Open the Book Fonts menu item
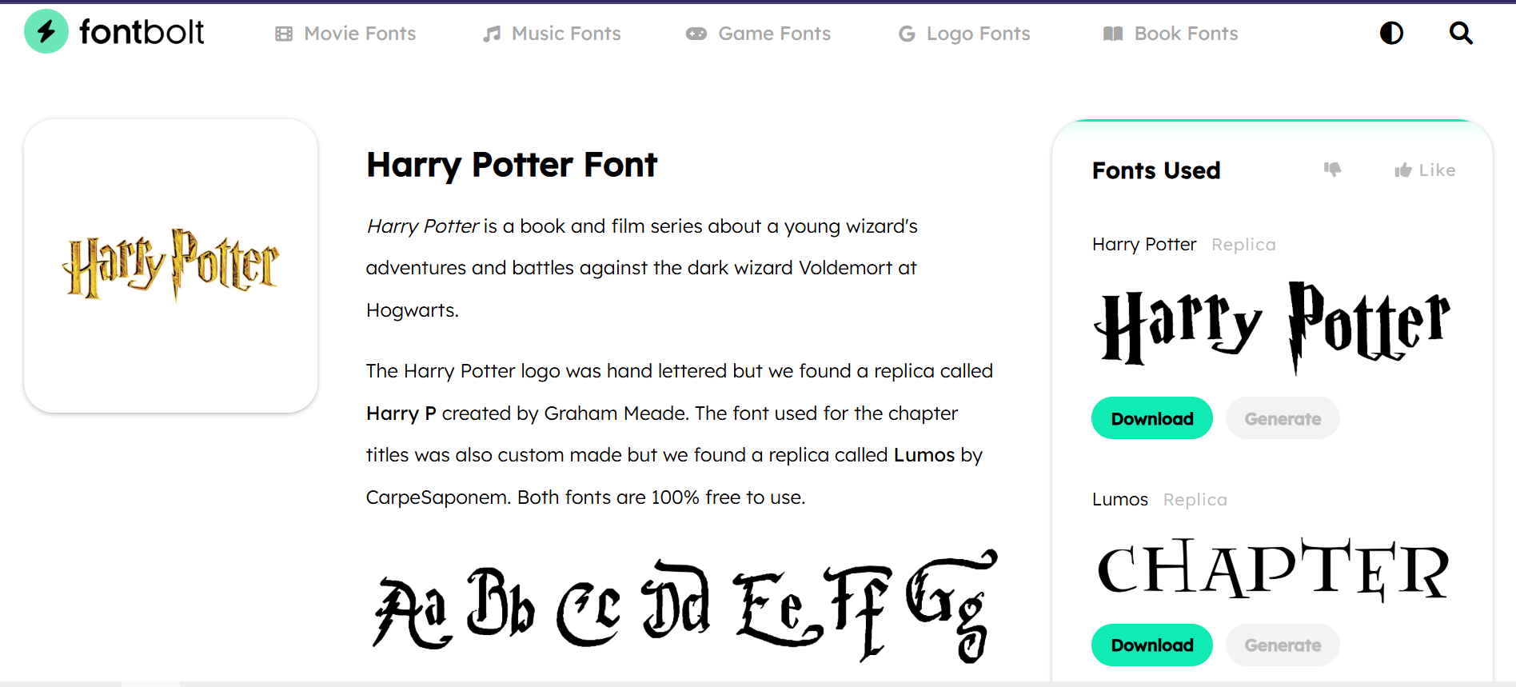Viewport: 1516px width, 687px height. point(1186,34)
